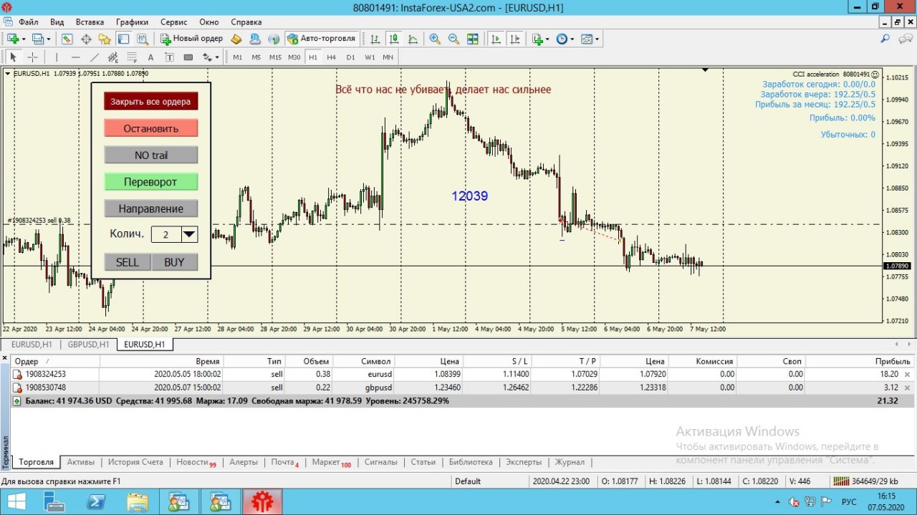Select the text label 'T' tool
Viewport: 917px width, 515px height.
[x=169, y=57]
